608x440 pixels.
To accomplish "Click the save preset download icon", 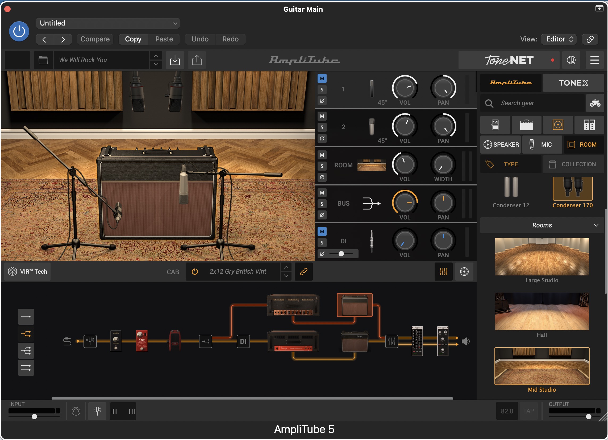I will 175,60.
